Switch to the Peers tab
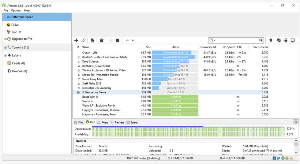The image size is (300, 164). [x=103, y=122]
